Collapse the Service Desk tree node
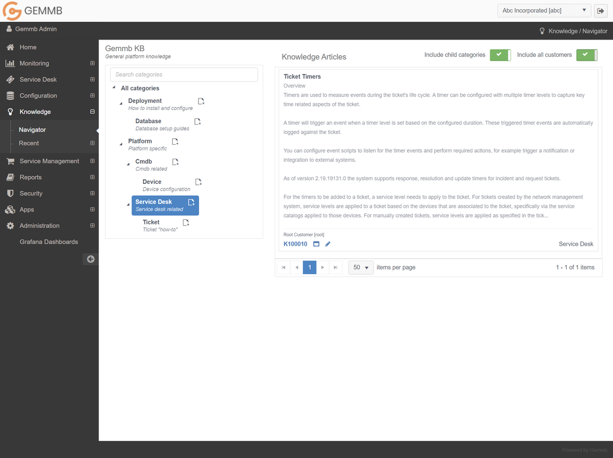Viewport: 613px width, 458px height. pos(128,204)
